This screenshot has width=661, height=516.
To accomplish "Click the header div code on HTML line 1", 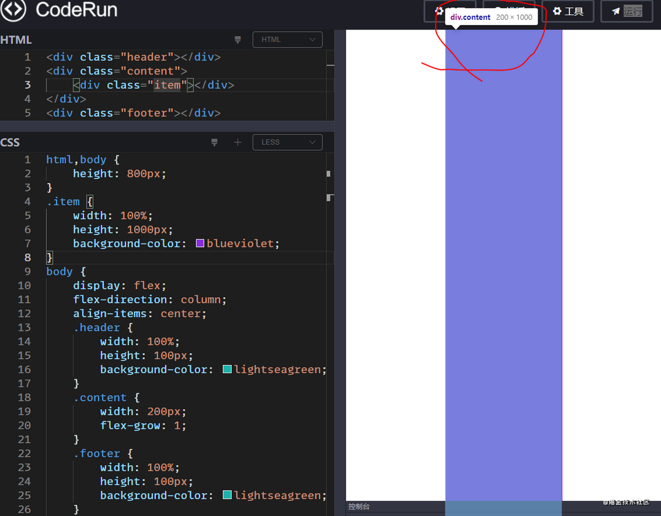I will coord(133,57).
